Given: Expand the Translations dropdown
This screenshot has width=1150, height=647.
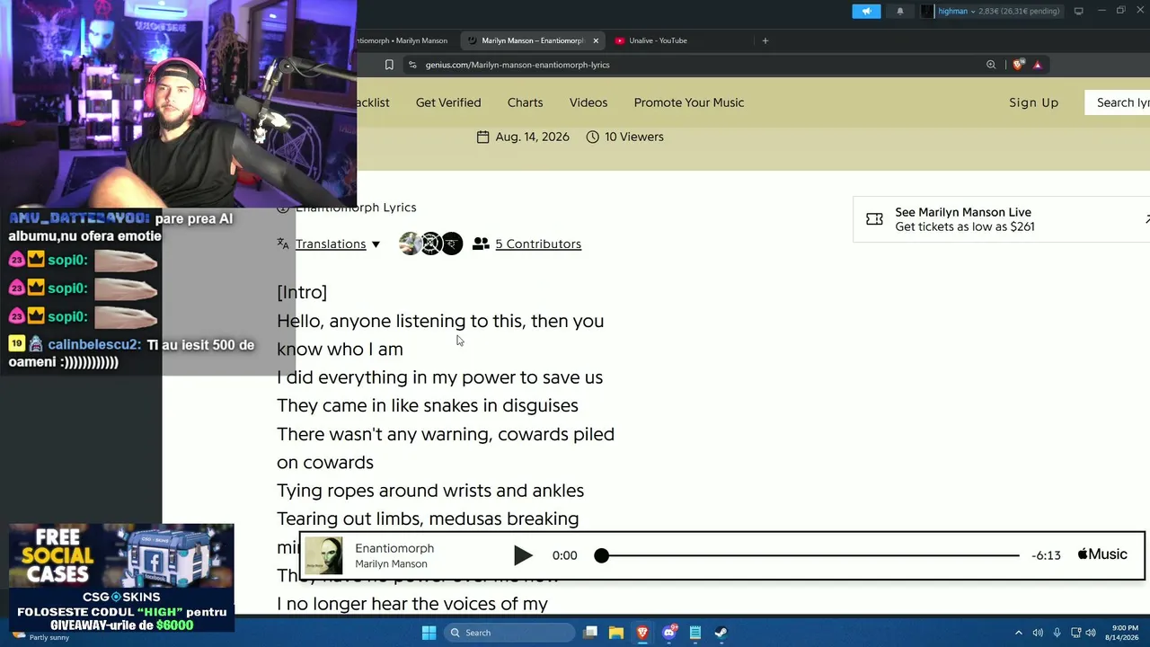Looking at the screenshot, I should [x=338, y=244].
